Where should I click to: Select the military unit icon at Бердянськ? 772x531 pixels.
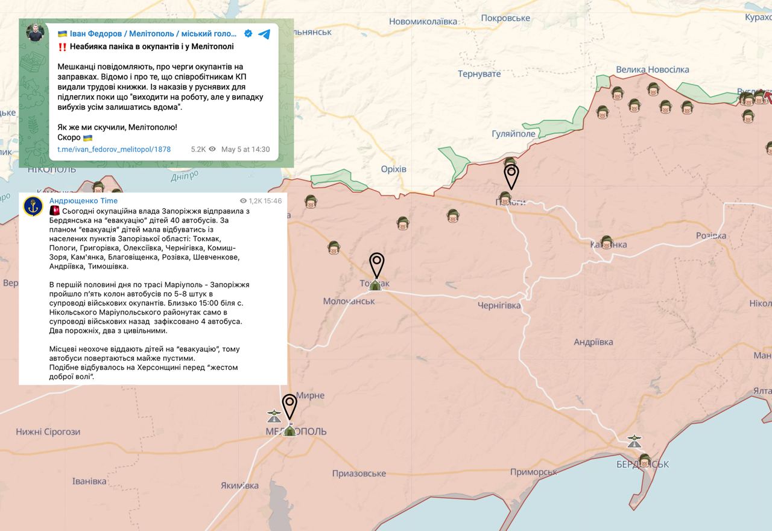[644, 460]
